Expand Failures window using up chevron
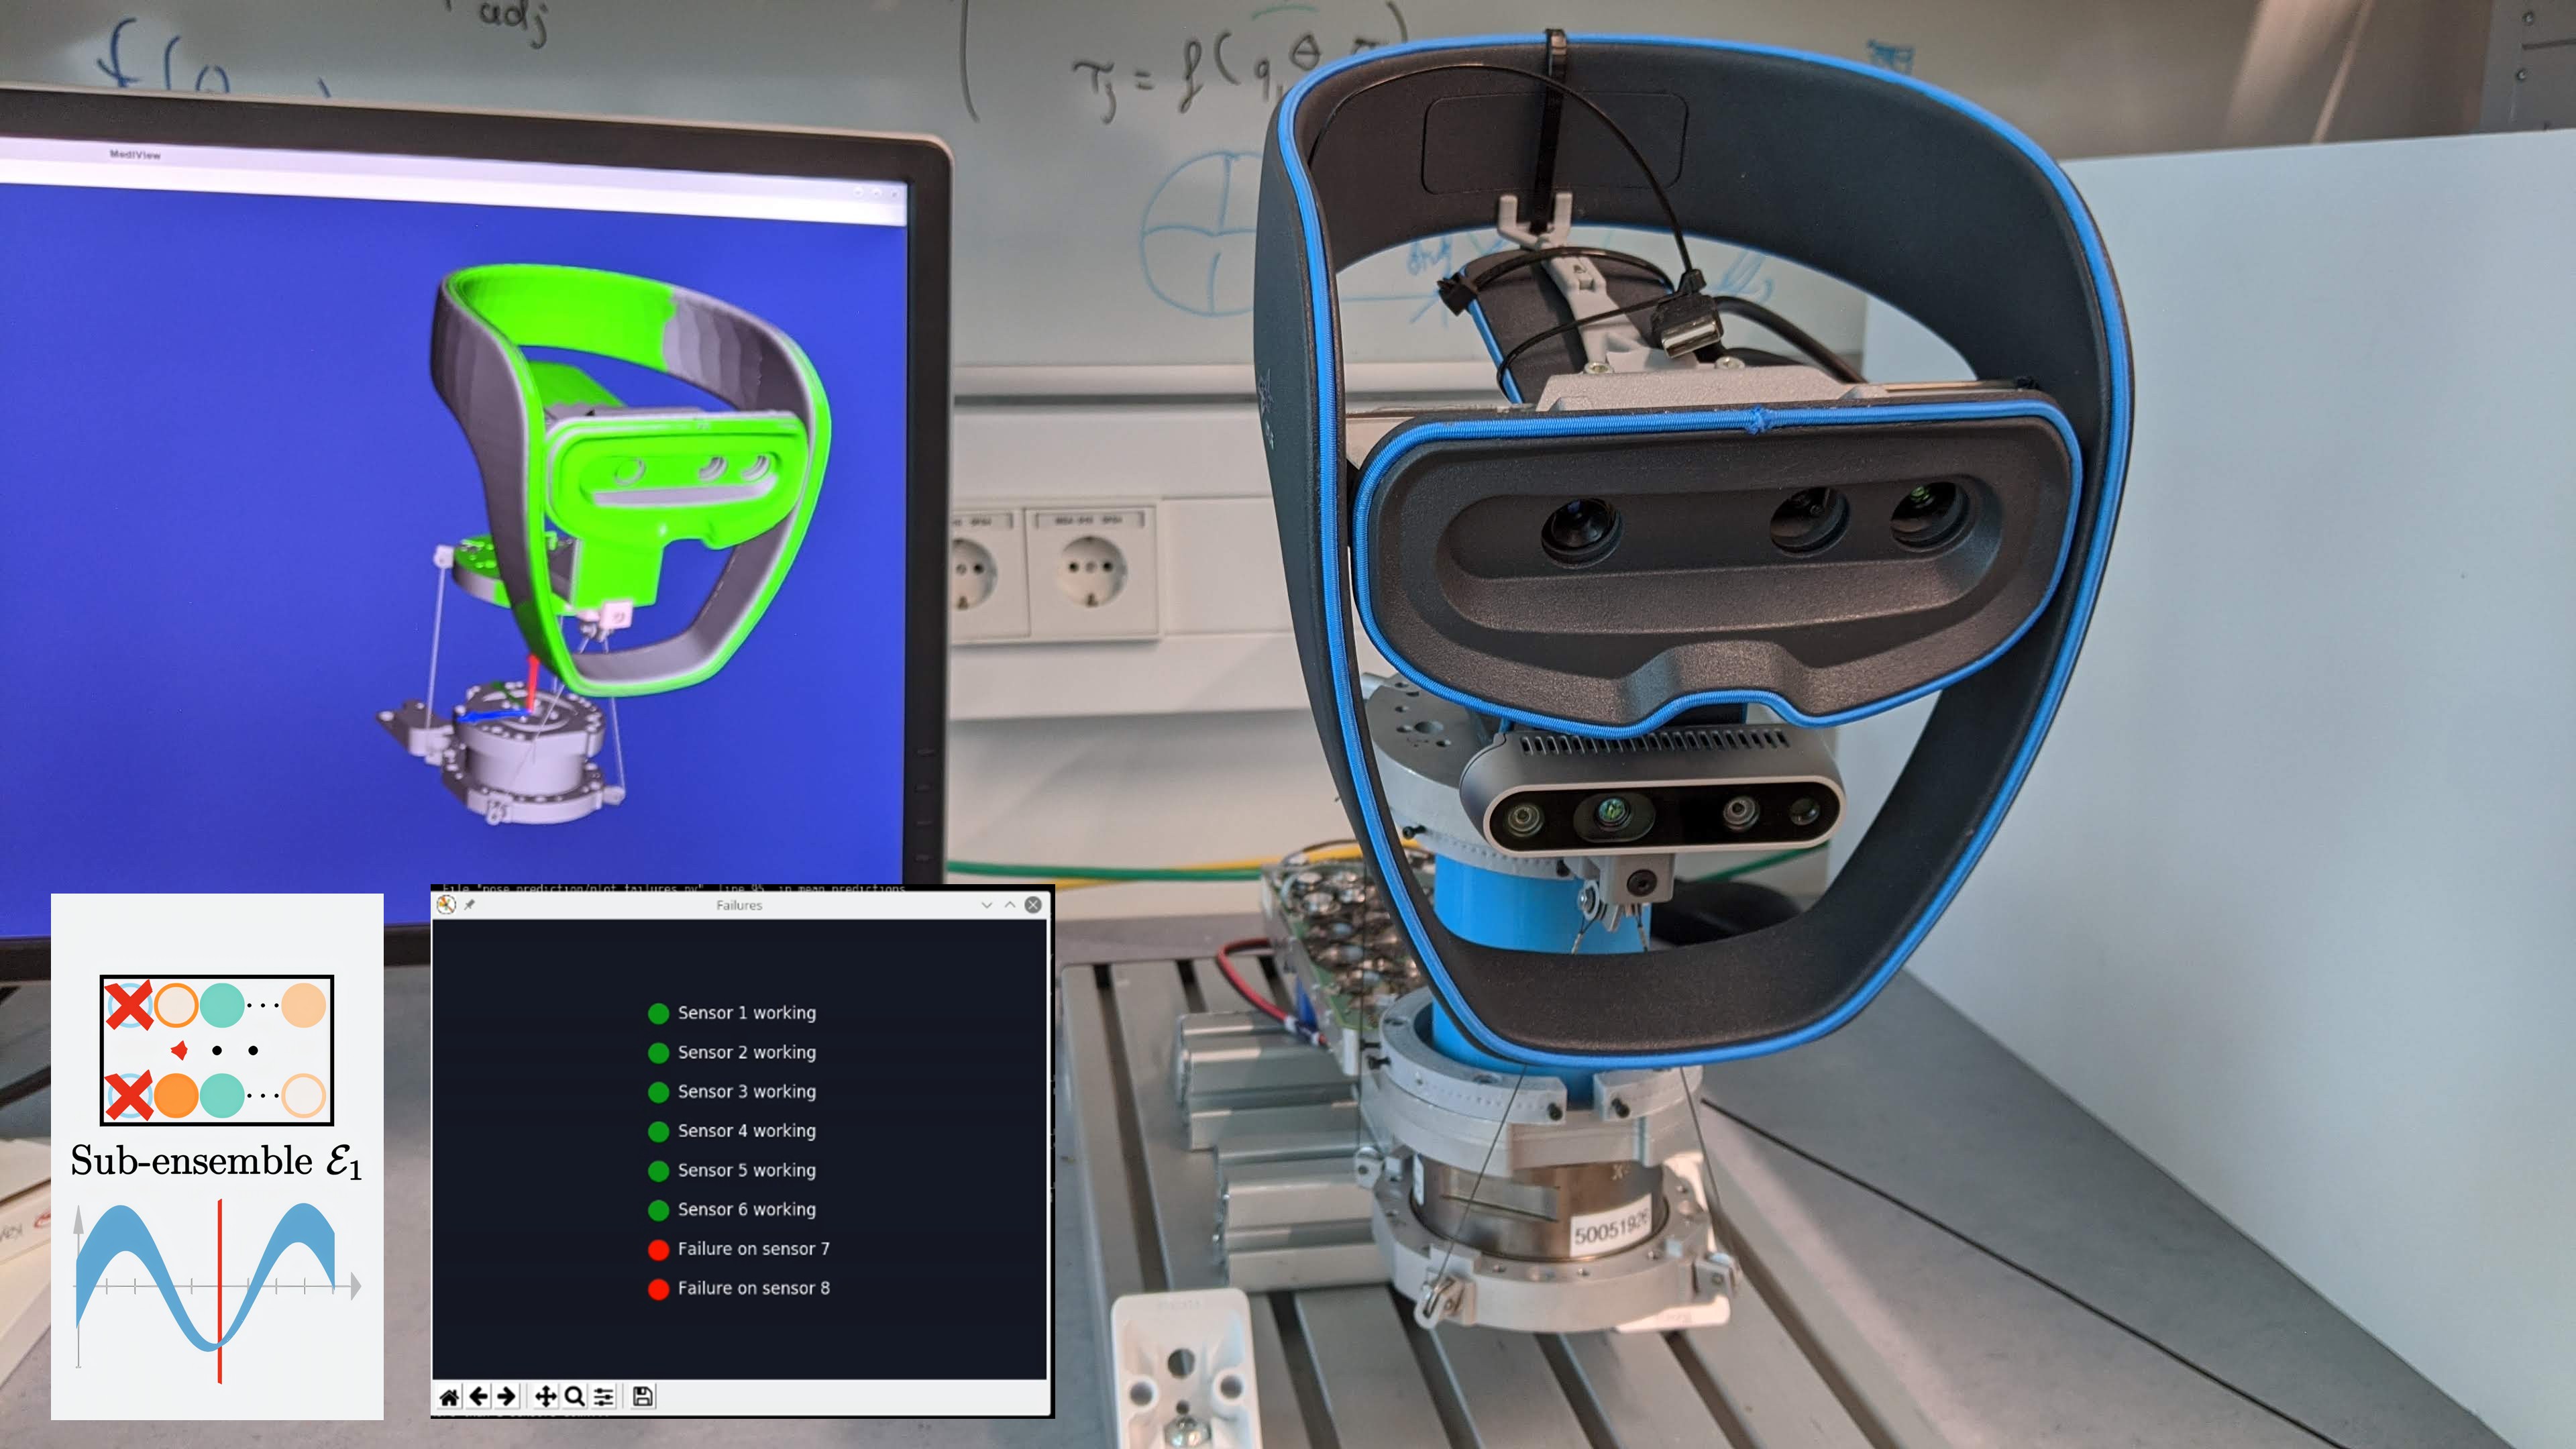This screenshot has height=1449, width=2576. (1010, 905)
